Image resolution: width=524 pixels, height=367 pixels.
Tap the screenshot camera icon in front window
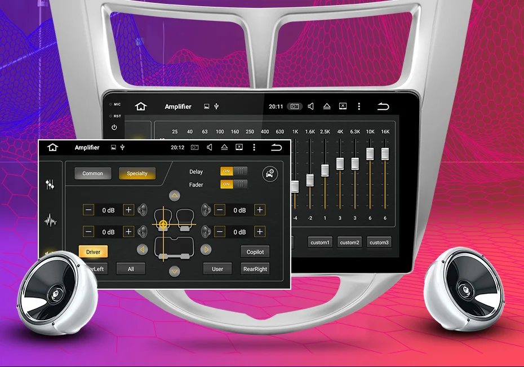(194, 147)
